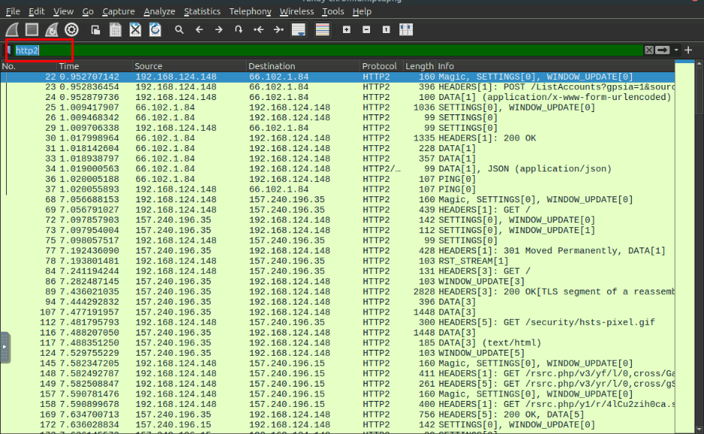The image size is (704, 434).
Task: Toggle packet list colorization
Action: pos(323,29)
